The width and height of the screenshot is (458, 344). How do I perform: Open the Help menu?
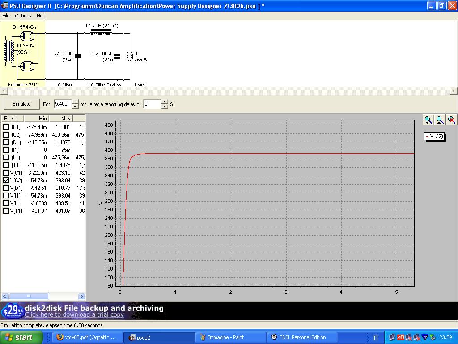point(42,16)
